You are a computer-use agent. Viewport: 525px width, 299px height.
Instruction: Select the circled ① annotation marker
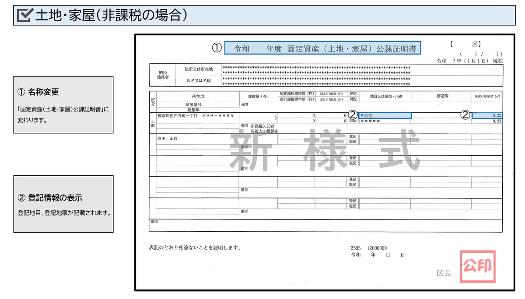[x=216, y=48]
